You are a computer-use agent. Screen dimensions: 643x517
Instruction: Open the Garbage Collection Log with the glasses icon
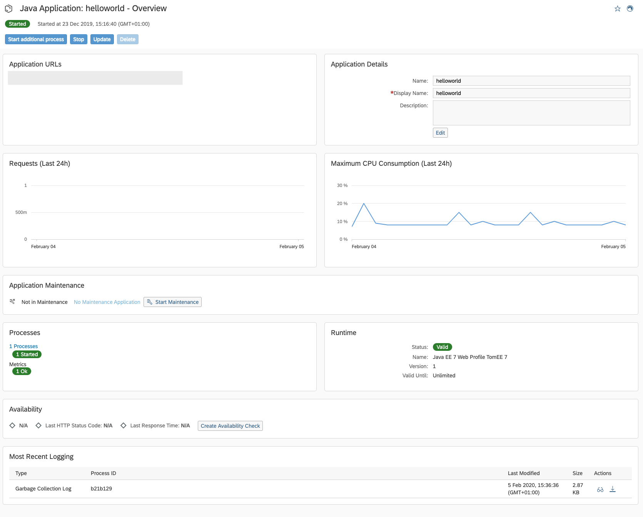[600, 489]
